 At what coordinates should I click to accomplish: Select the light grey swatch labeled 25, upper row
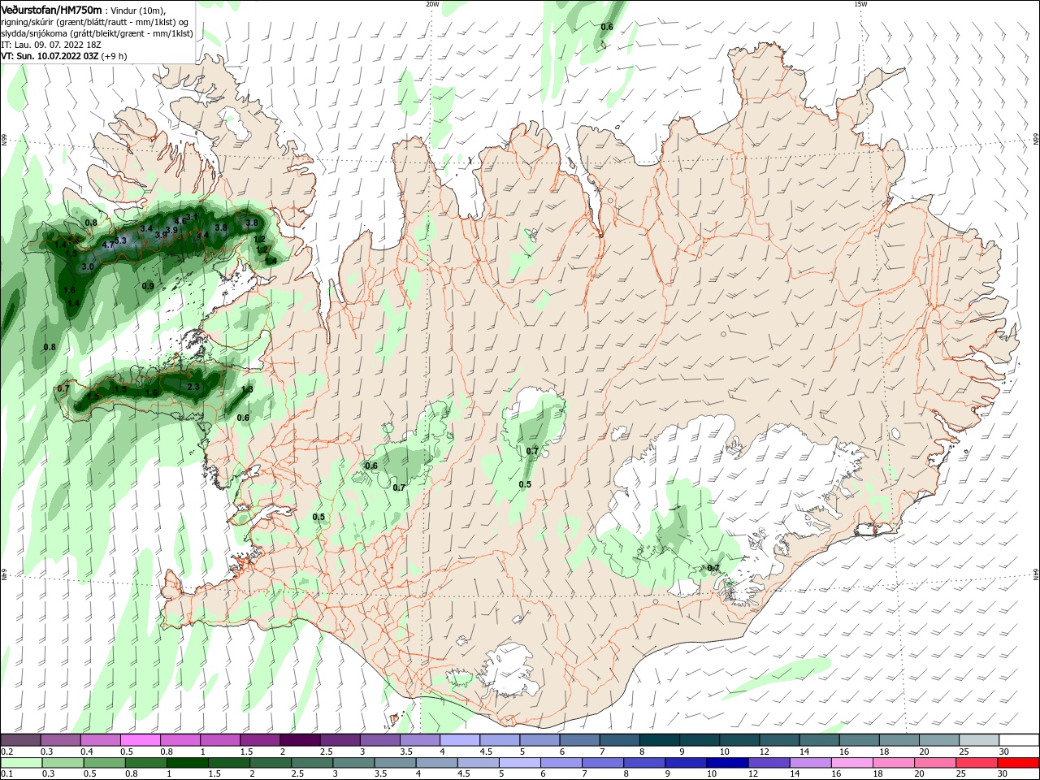pyautogui.click(x=979, y=740)
